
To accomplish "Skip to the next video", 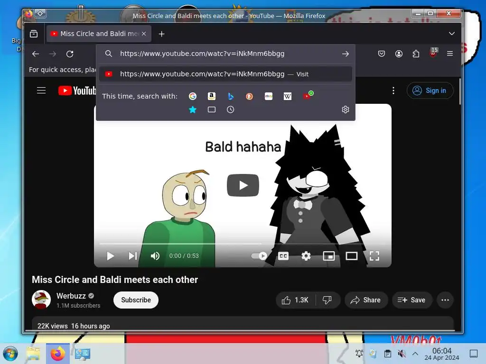I will coord(133,256).
